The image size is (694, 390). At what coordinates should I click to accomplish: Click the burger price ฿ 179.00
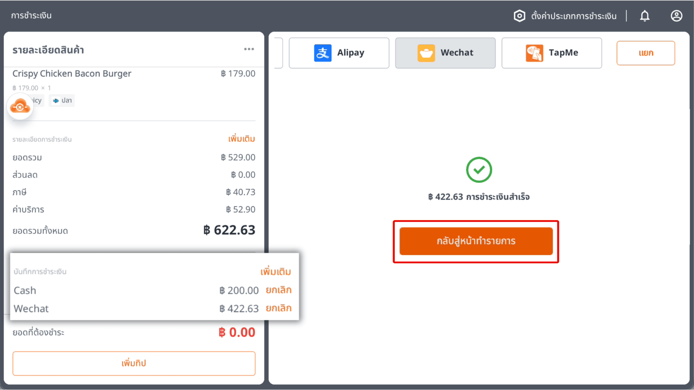[238, 74]
